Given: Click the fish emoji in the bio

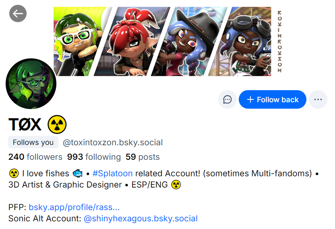Looking at the screenshot, I should [77, 173].
